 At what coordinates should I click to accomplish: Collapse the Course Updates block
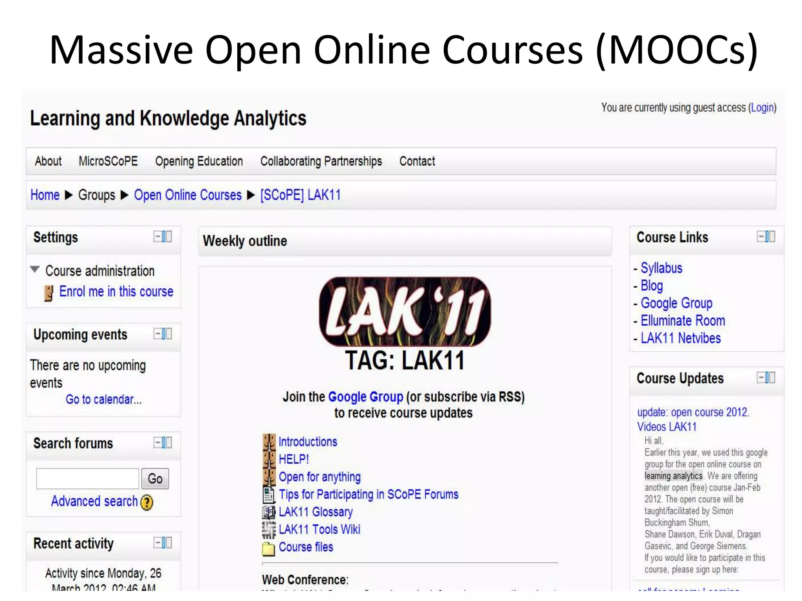[761, 378]
